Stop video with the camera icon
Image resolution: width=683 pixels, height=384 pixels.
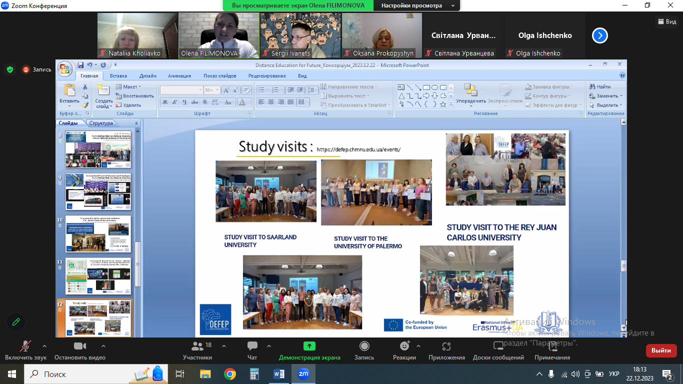tap(80, 346)
